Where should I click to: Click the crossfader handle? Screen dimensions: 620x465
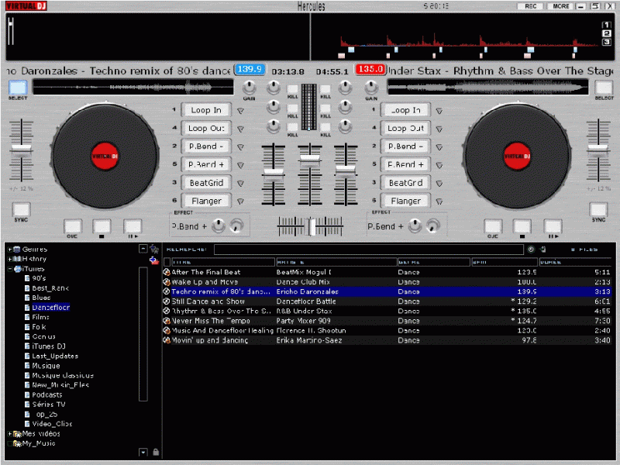pos(312,226)
